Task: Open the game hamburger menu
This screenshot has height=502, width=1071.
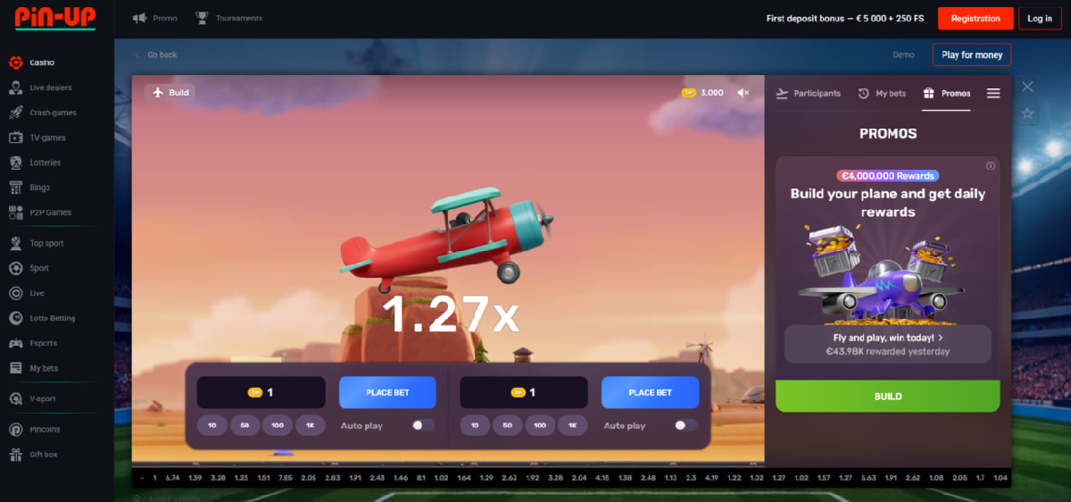Action: click(x=993, y=93)
